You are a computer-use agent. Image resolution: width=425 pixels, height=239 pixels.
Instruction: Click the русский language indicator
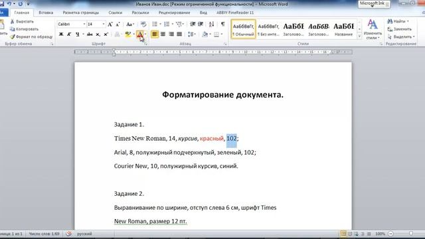click(84, 234)
